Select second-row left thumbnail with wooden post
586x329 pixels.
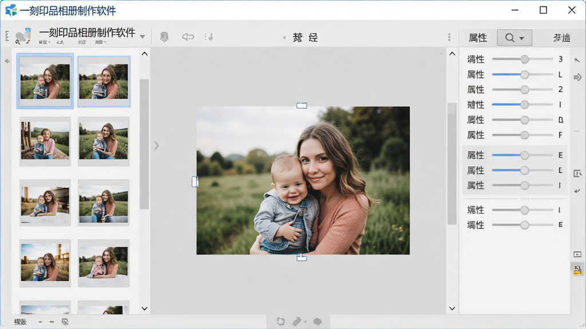point(45,141)
